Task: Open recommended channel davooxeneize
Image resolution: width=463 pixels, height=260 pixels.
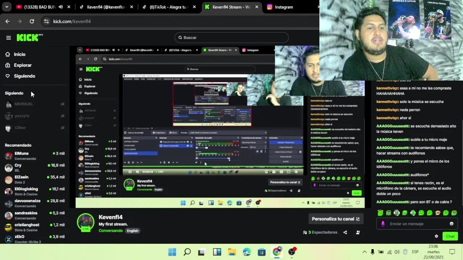Action: pos(35,203)
